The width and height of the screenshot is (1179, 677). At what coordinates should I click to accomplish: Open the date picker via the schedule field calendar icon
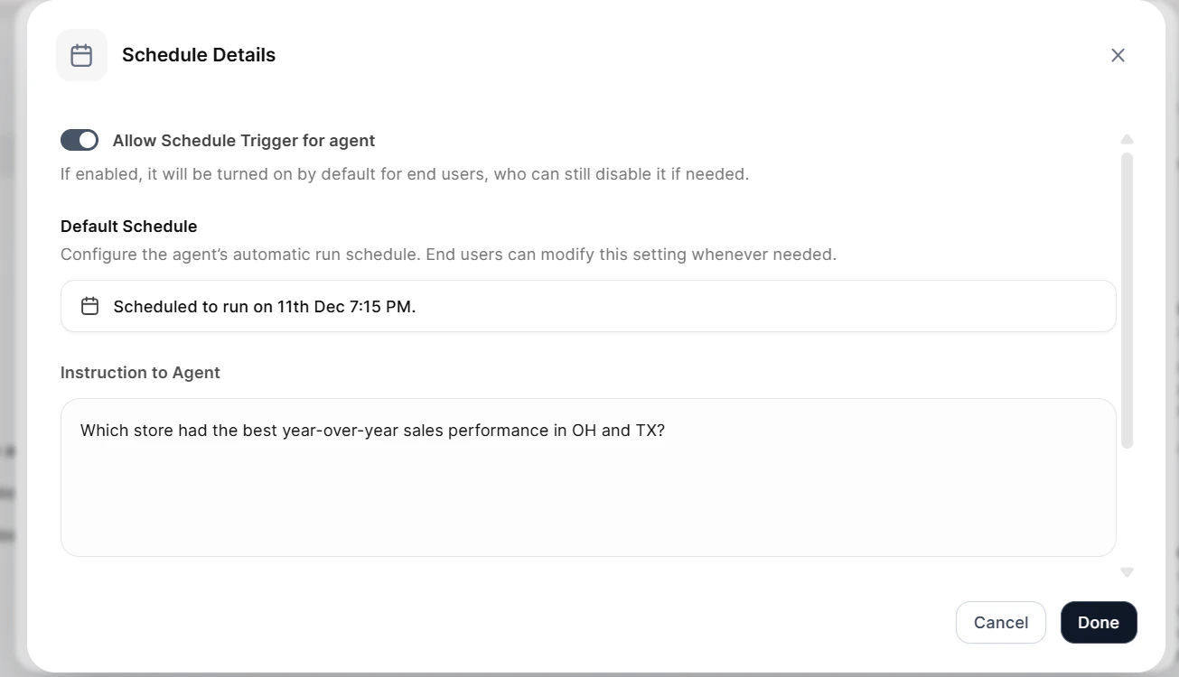pyautogui.click(x=89, y=306)
